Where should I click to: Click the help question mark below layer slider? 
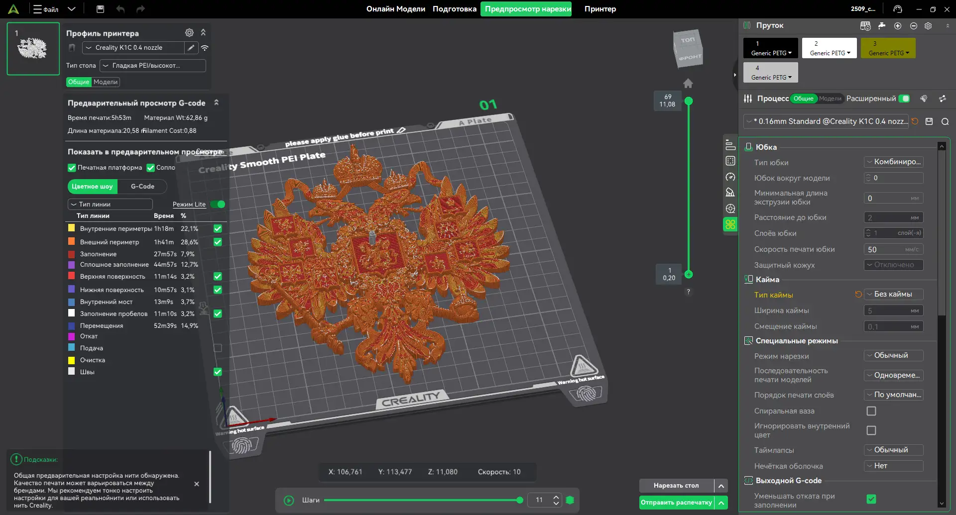coord(689,292)
